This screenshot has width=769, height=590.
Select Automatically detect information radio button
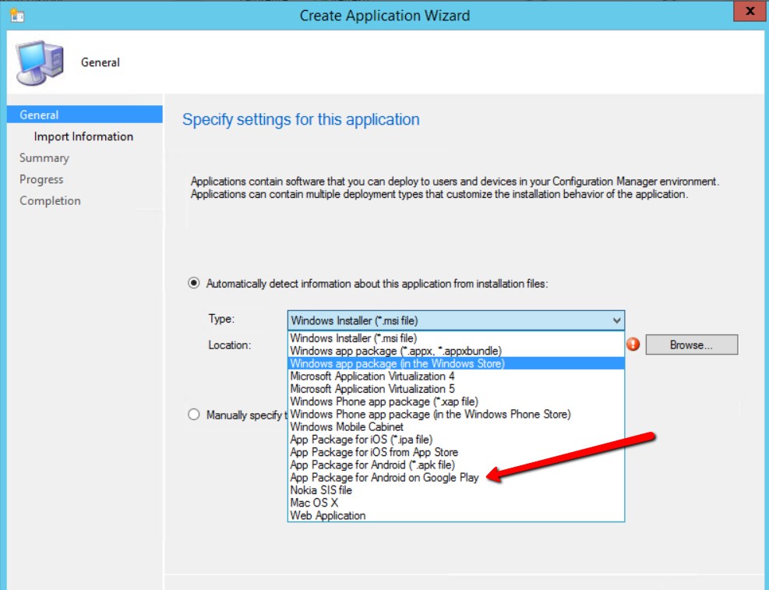point(194,284)
